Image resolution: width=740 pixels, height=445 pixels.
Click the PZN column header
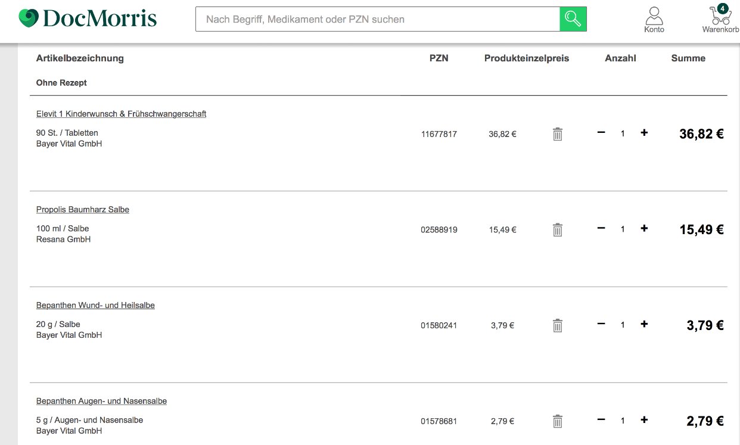(x=439, y=58)
